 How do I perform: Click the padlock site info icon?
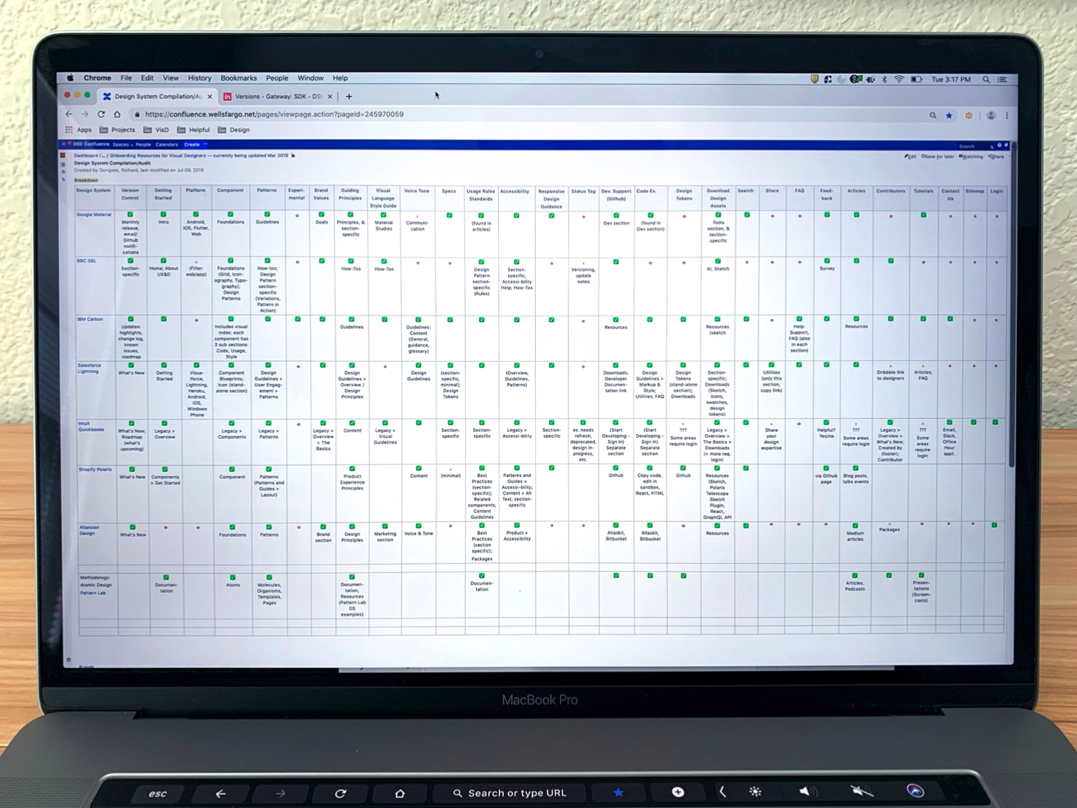click(137, 114)
